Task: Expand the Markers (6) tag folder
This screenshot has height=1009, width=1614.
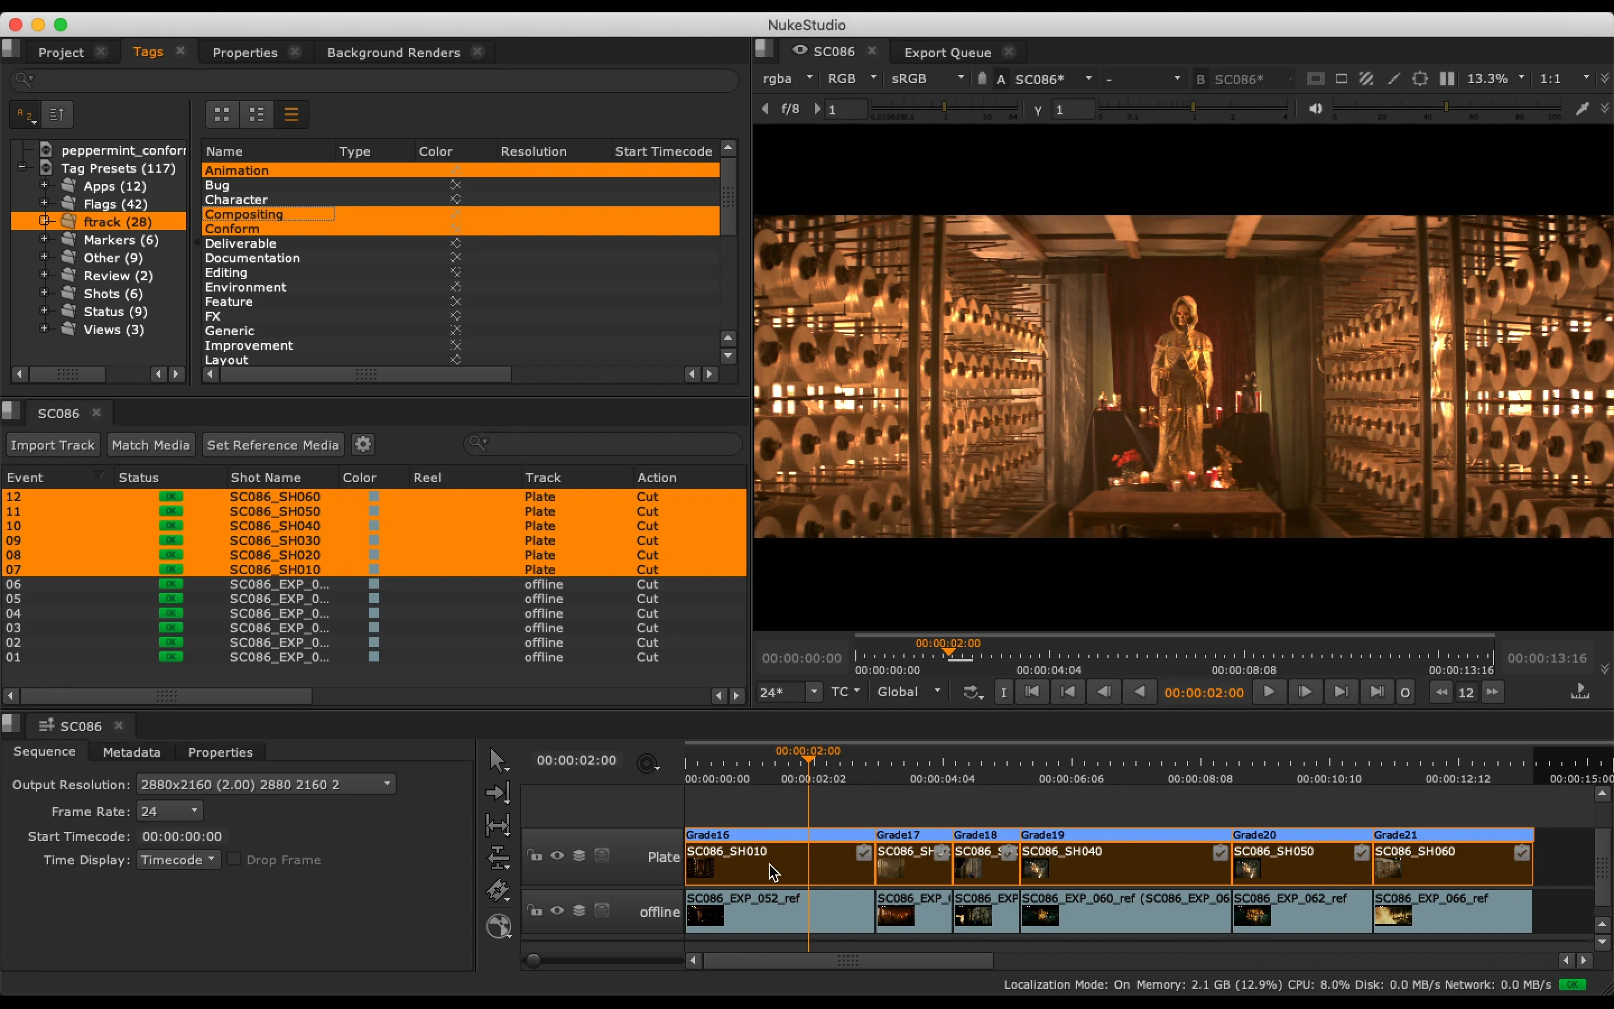Action: [44, 239]
